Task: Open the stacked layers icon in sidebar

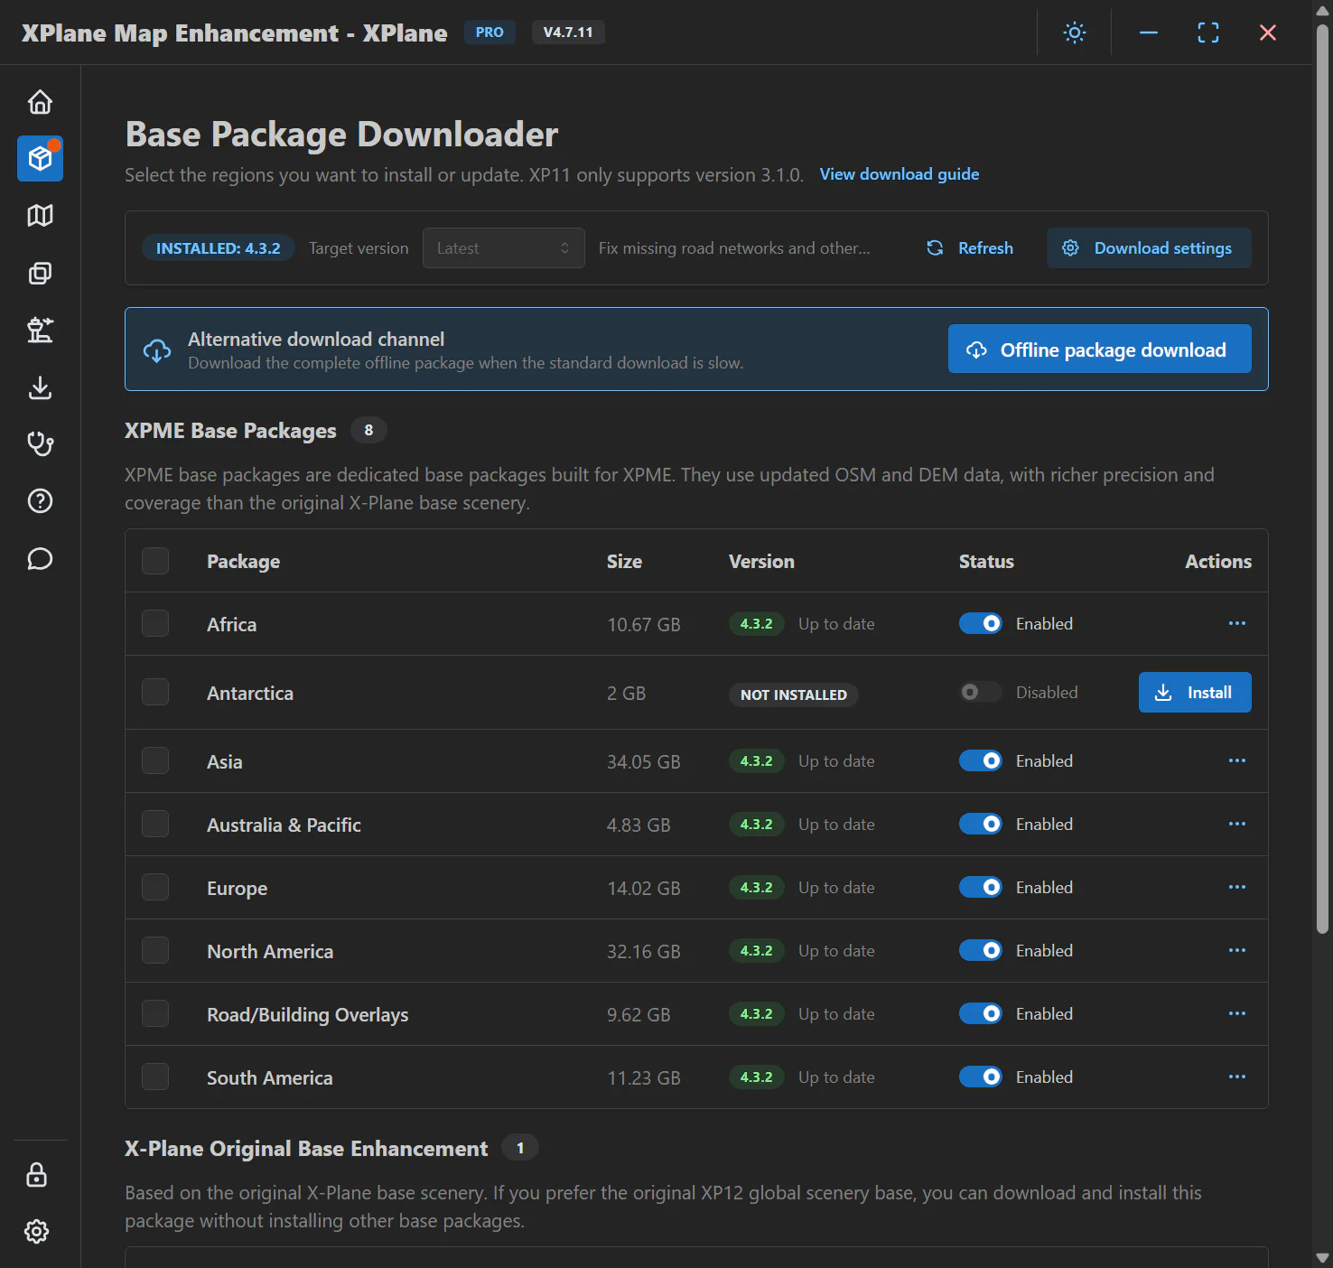Action: (40, 273)
